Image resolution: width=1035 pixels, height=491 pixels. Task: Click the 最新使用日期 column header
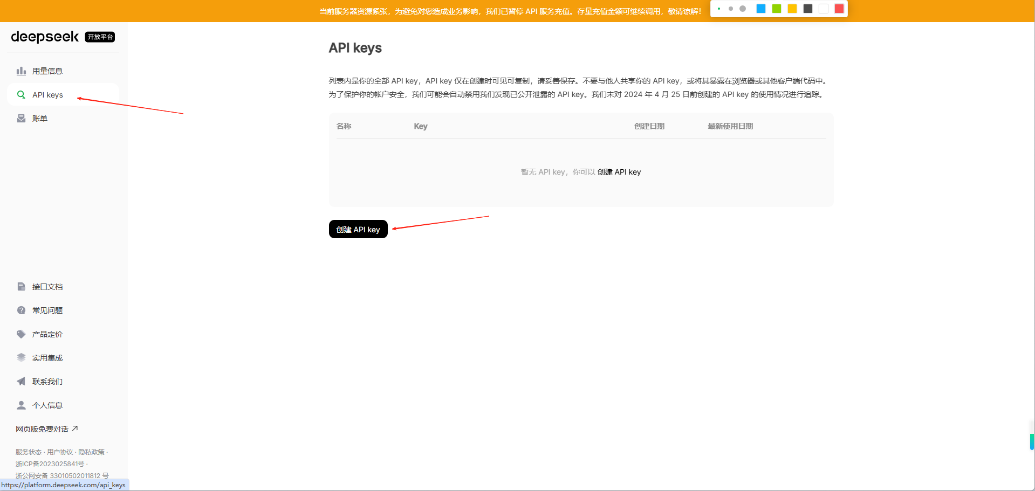pyautogui.click(x=730, y=126)
